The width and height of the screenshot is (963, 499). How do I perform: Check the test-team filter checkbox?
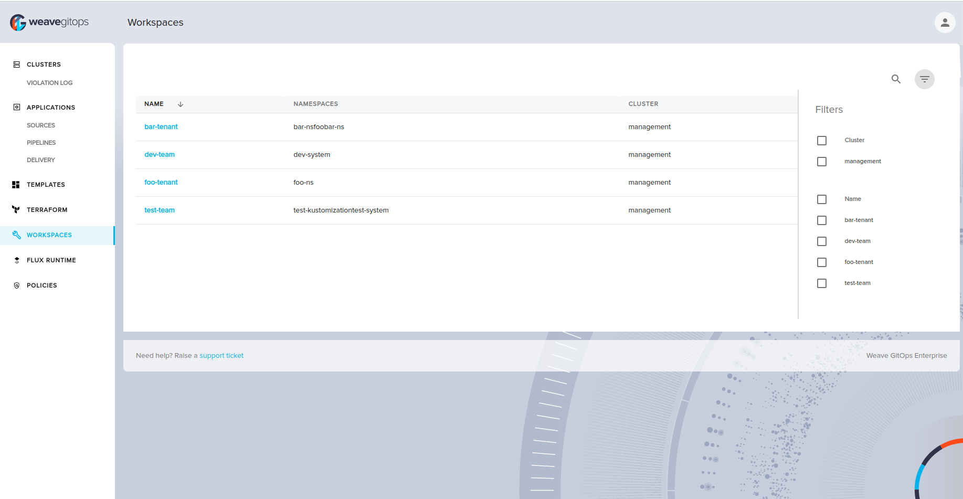[x=822, y=283]
